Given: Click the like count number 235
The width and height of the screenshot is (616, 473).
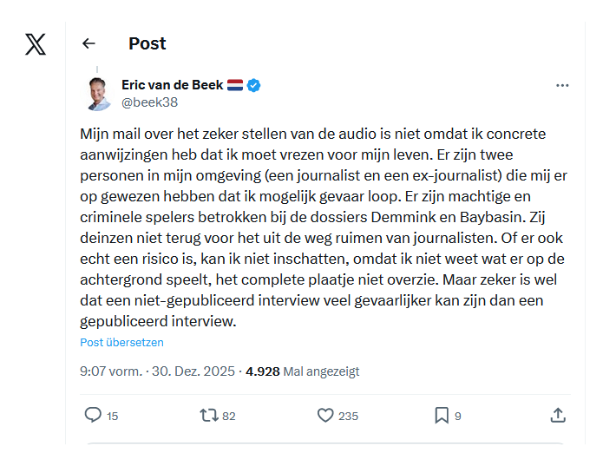Looking at the screenshot, I should click(348, 417).
